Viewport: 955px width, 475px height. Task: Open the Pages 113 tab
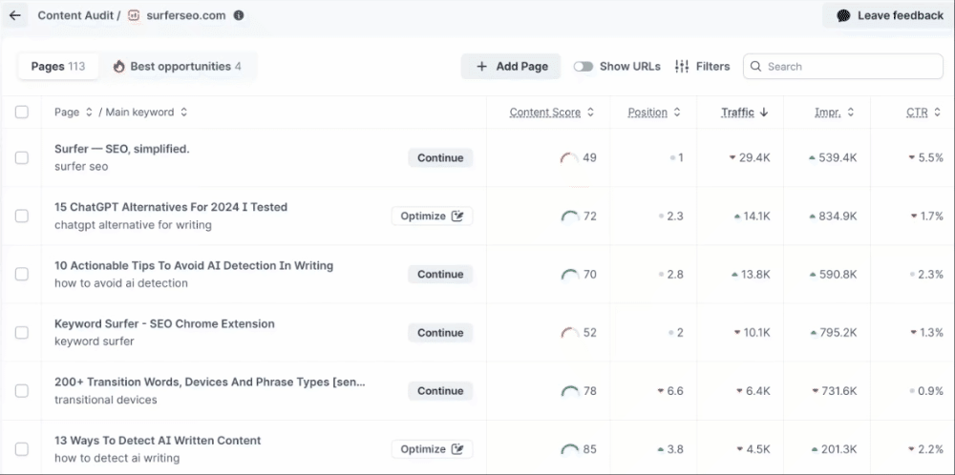click(x=58, y=67)
